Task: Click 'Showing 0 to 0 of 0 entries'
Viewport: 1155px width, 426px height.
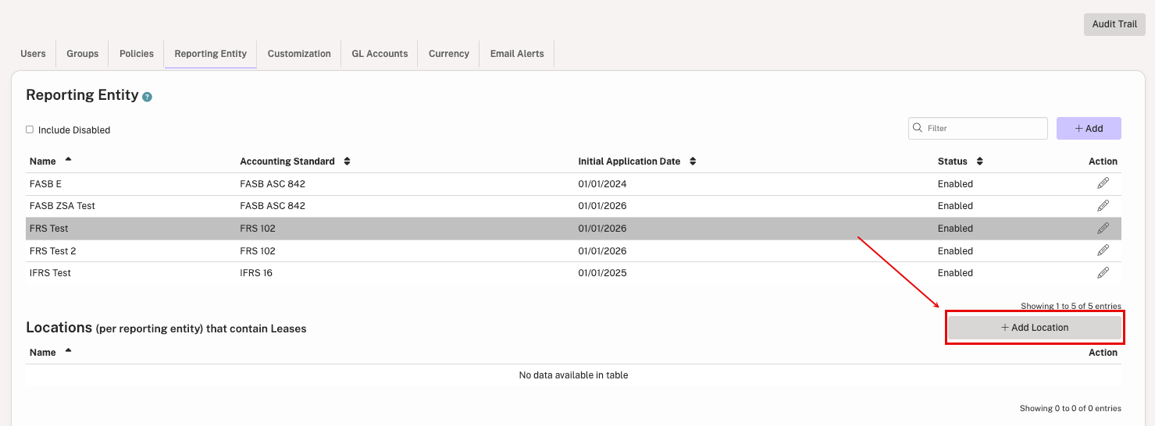Action: [1070, 408]
